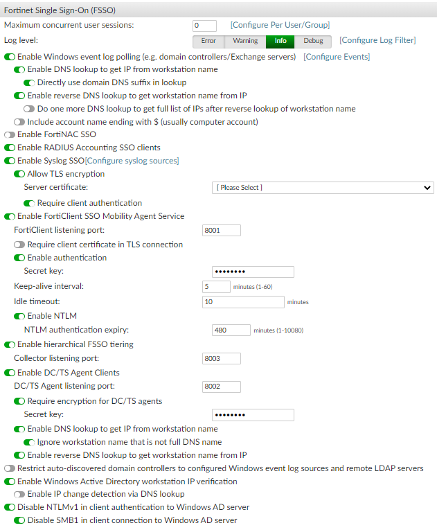
Task: Enable Require client certificate in TLS connection
Action: (x=19, y=245)
